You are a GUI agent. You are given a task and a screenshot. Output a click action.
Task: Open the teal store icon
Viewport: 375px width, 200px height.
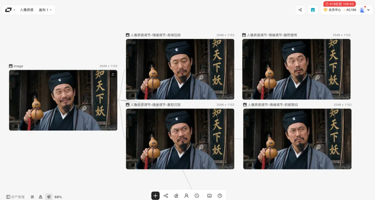coord(312,10)
